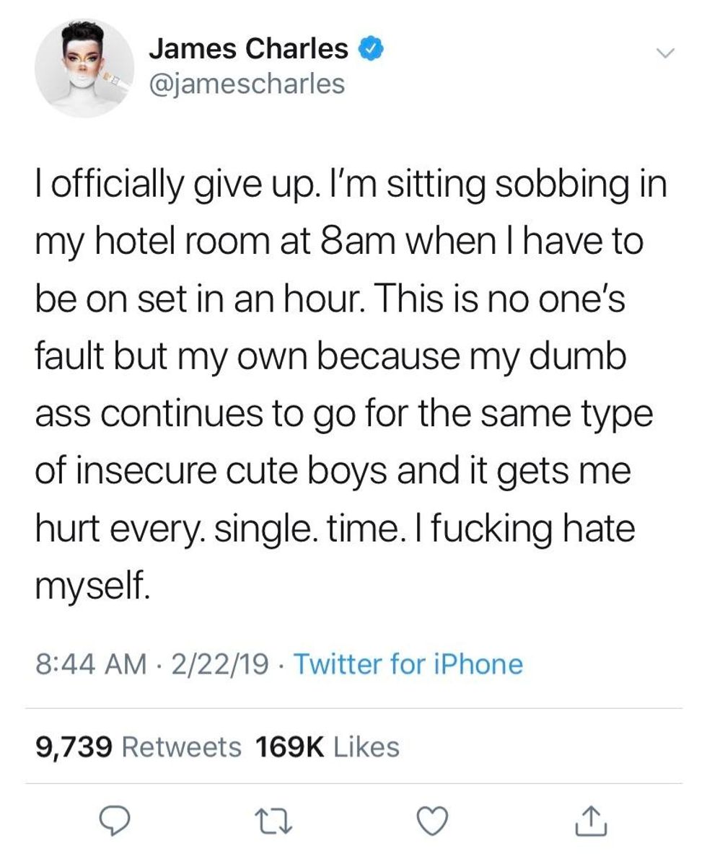View the Retweets label list
Screen dimensions: 707x856
[x=183, y=746]
